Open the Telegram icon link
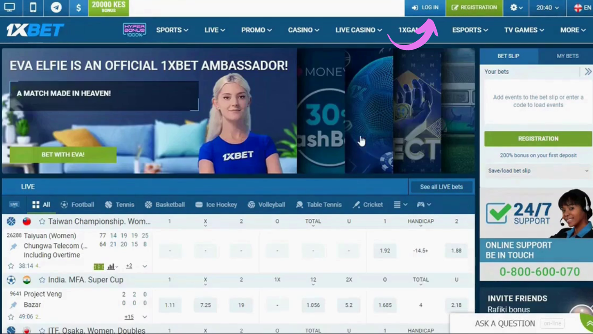Screen dimensions: 593x334 56,7
